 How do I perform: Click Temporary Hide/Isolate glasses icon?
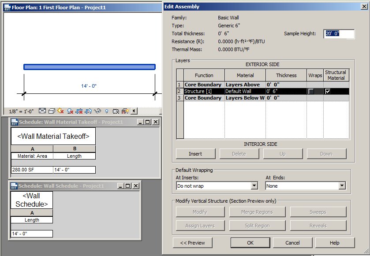pyautogui.click(x=97, y=111)
